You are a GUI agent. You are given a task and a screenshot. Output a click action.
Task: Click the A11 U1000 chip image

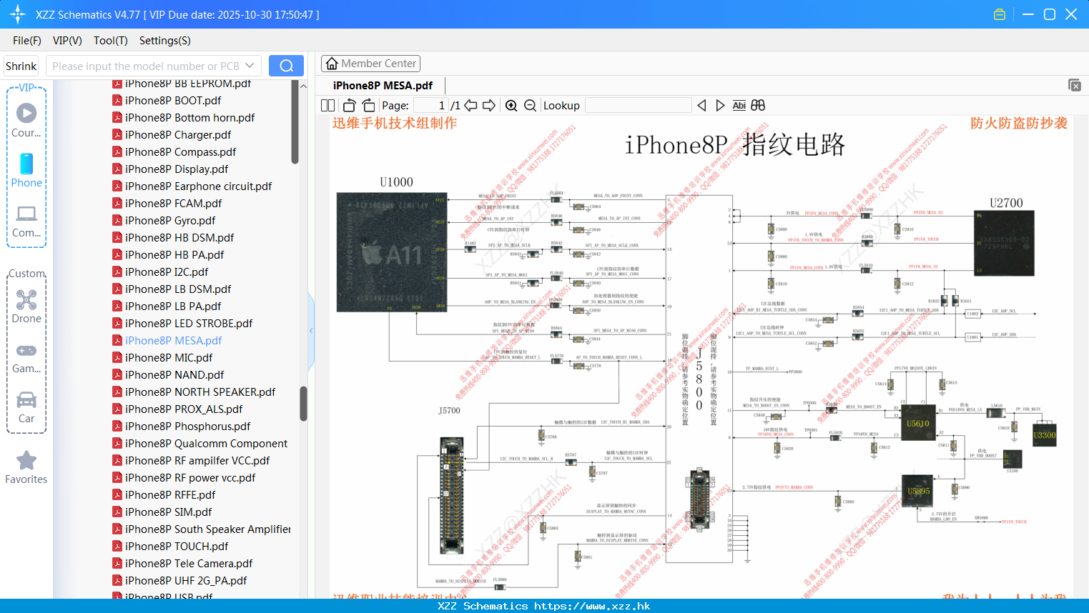coord(392,251)
